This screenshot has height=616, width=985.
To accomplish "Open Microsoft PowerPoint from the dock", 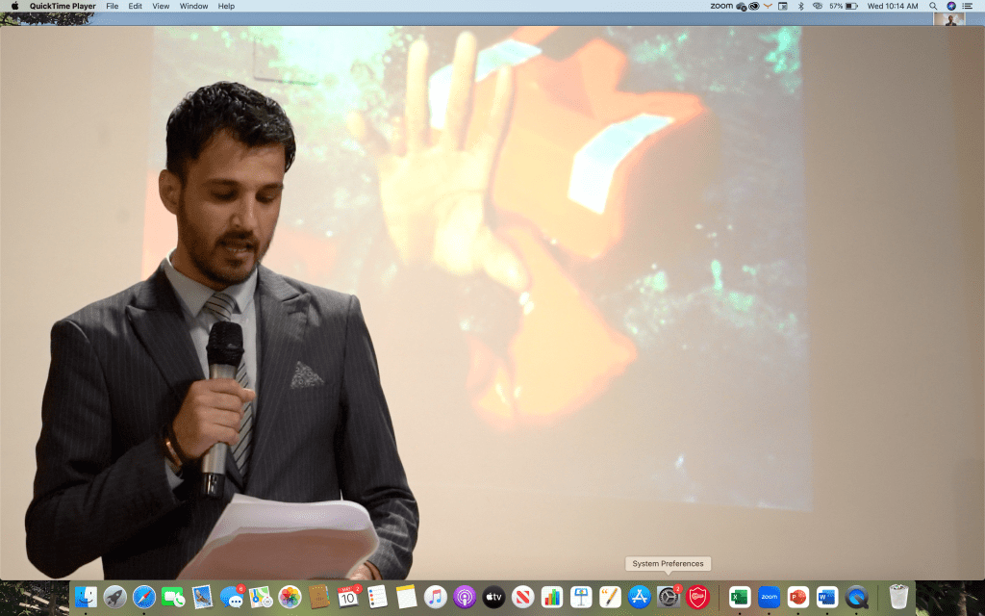I will coord(797,597).
